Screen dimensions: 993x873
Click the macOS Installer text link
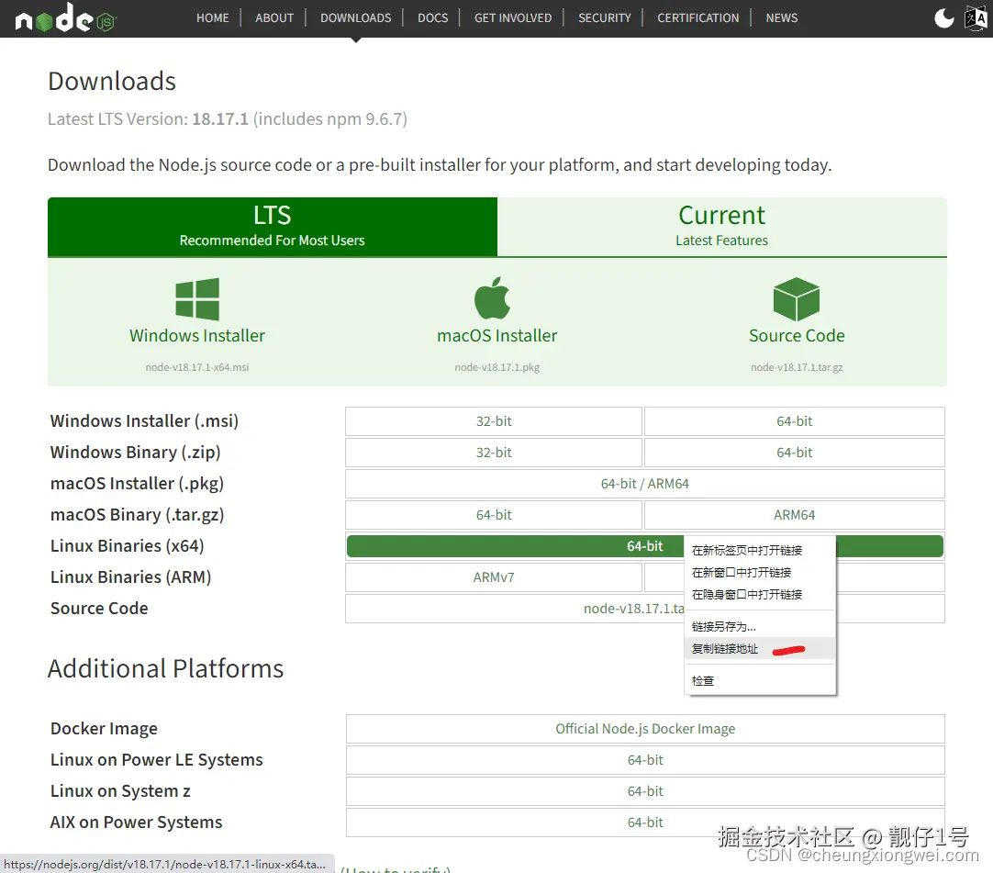497,335
